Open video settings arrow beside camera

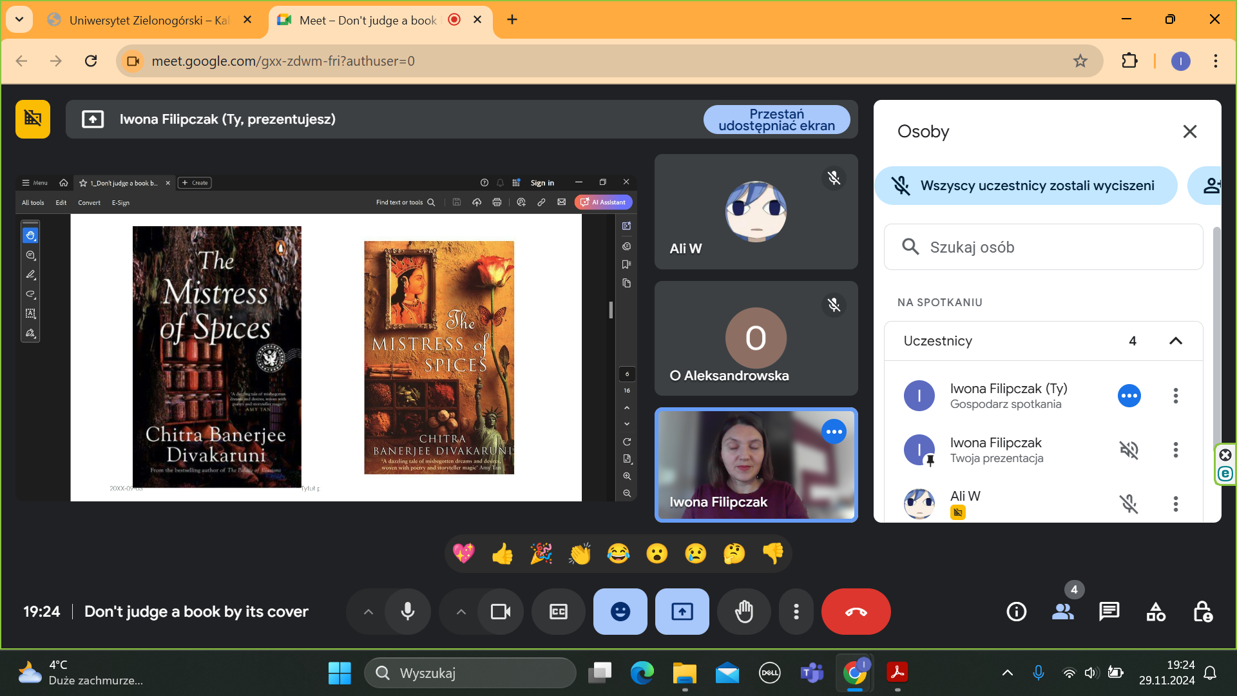point(461,612)
